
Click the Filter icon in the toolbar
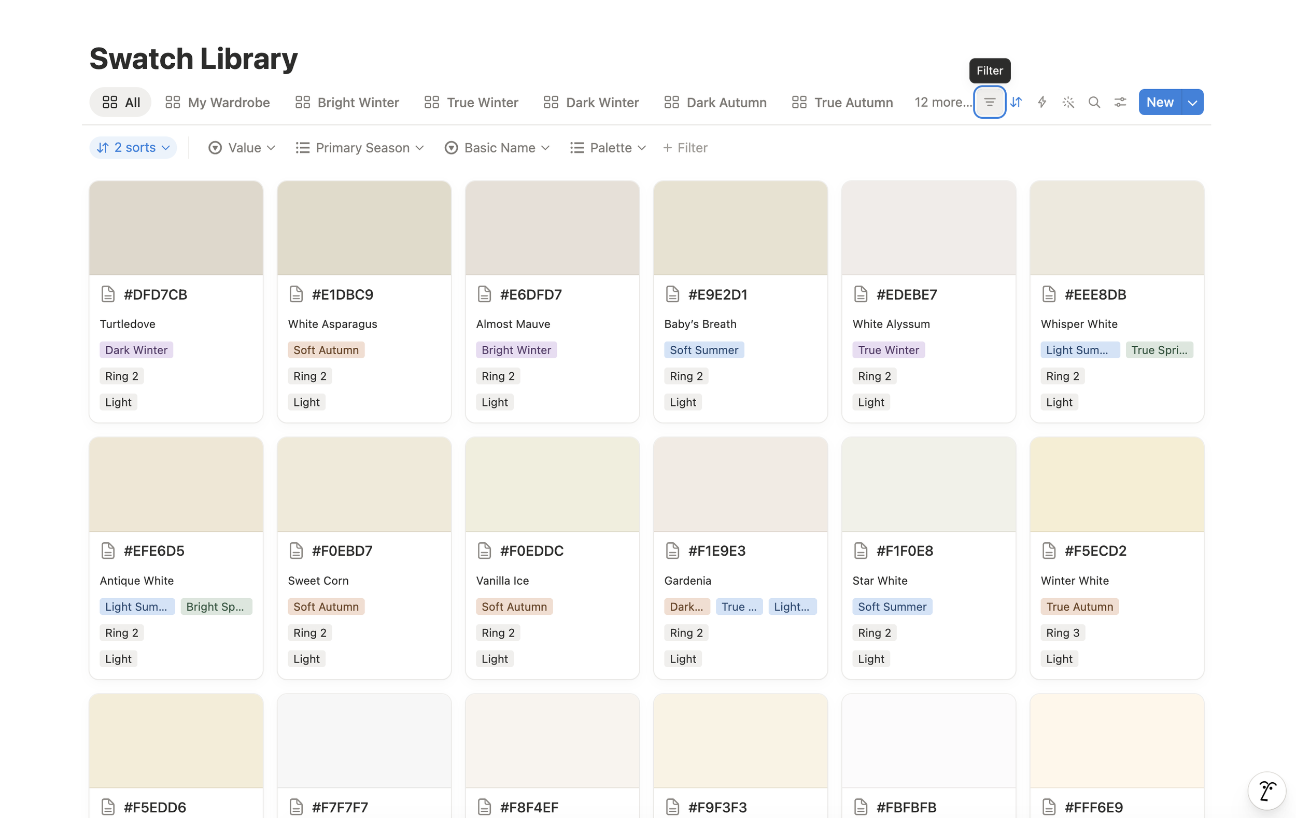click(x=989, y=102)
